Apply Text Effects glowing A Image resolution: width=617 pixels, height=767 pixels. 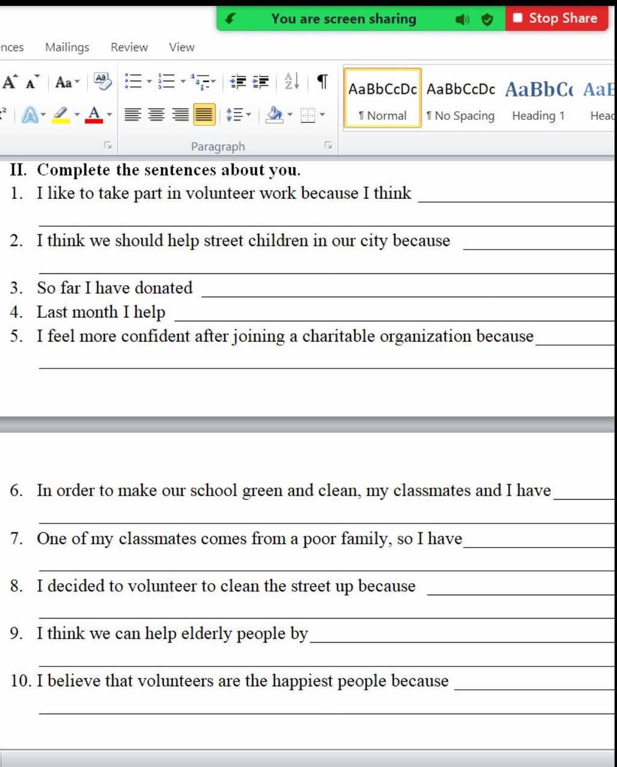tap(29, 114)
